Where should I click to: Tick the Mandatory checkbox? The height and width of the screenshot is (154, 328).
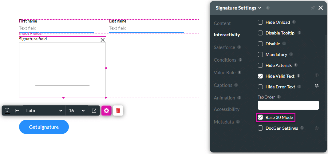tap(260, 55)
